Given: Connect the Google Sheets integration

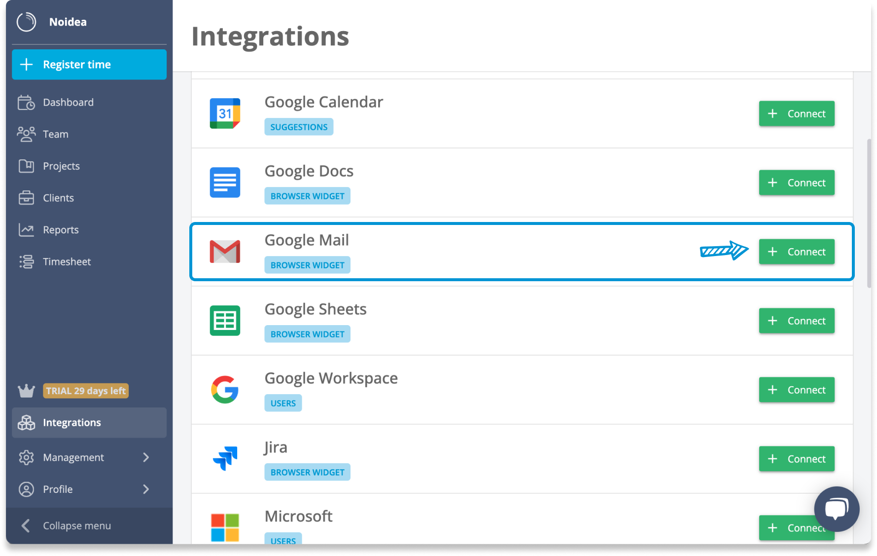Looking at the screenshot, I should (x=797, y=321).
